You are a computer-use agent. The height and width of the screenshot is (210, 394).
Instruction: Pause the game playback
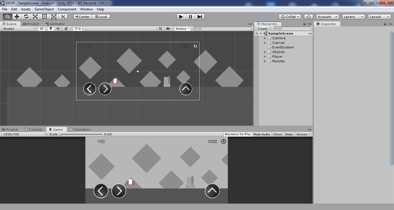(x=190, y=17)
